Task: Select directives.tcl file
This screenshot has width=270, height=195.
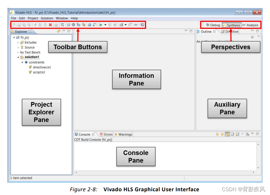Action: (x=40, y=67)
